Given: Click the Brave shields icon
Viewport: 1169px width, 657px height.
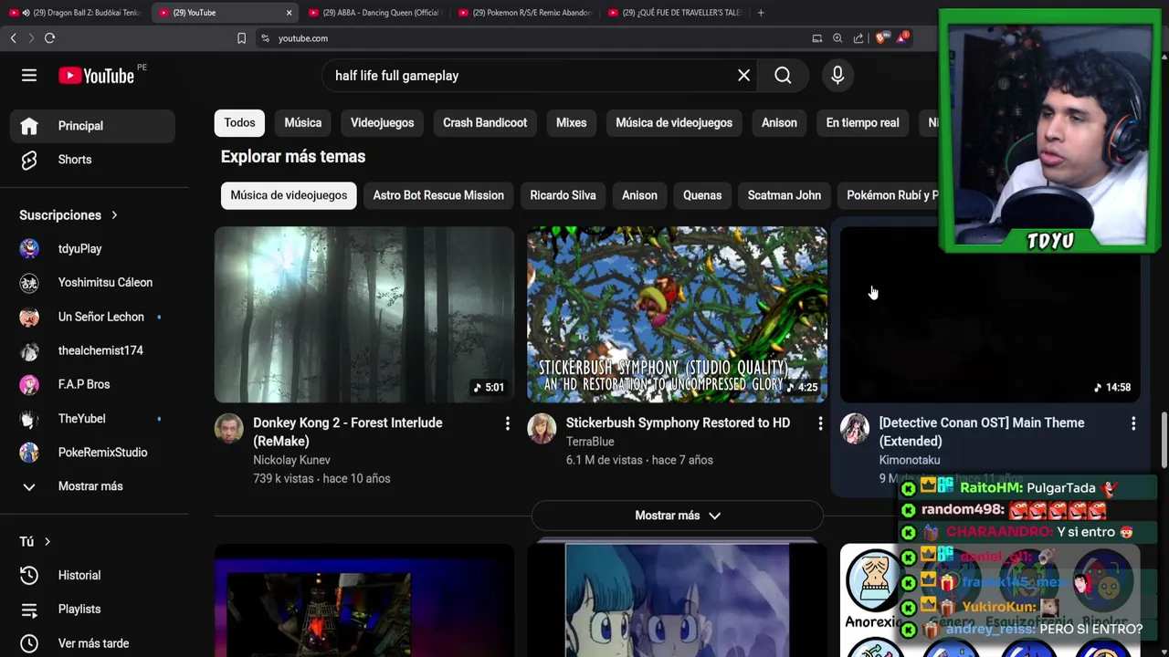Looking at the screenshot, I should tap(880, 38).
